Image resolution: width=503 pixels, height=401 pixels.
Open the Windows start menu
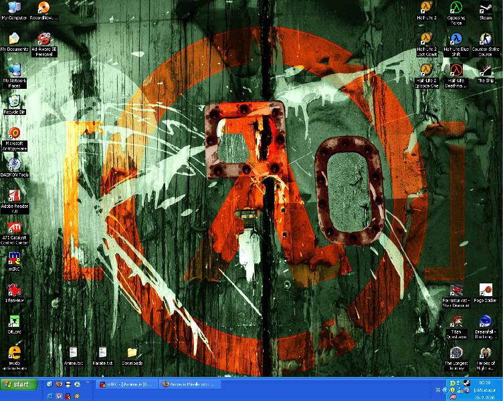coord(19,384)
